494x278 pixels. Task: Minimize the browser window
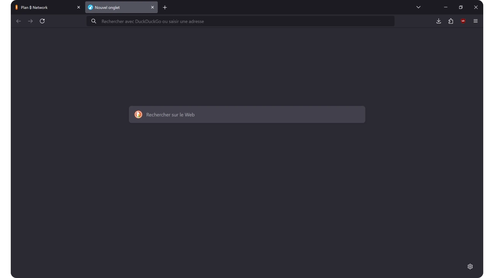click(x=446, y=7)
